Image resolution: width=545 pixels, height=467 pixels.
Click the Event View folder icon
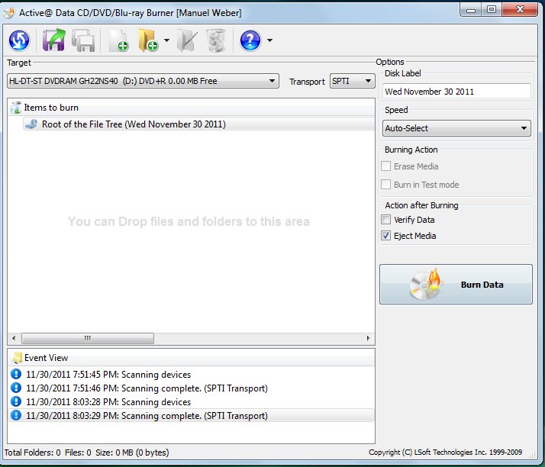point(16,358)
